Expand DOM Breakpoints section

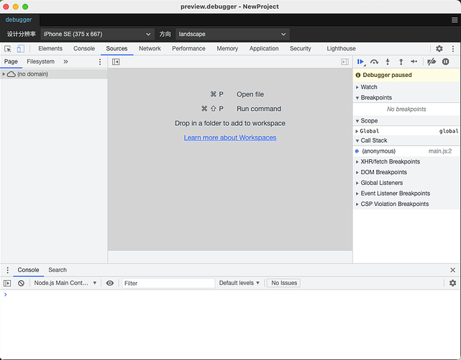pos(357,173)
